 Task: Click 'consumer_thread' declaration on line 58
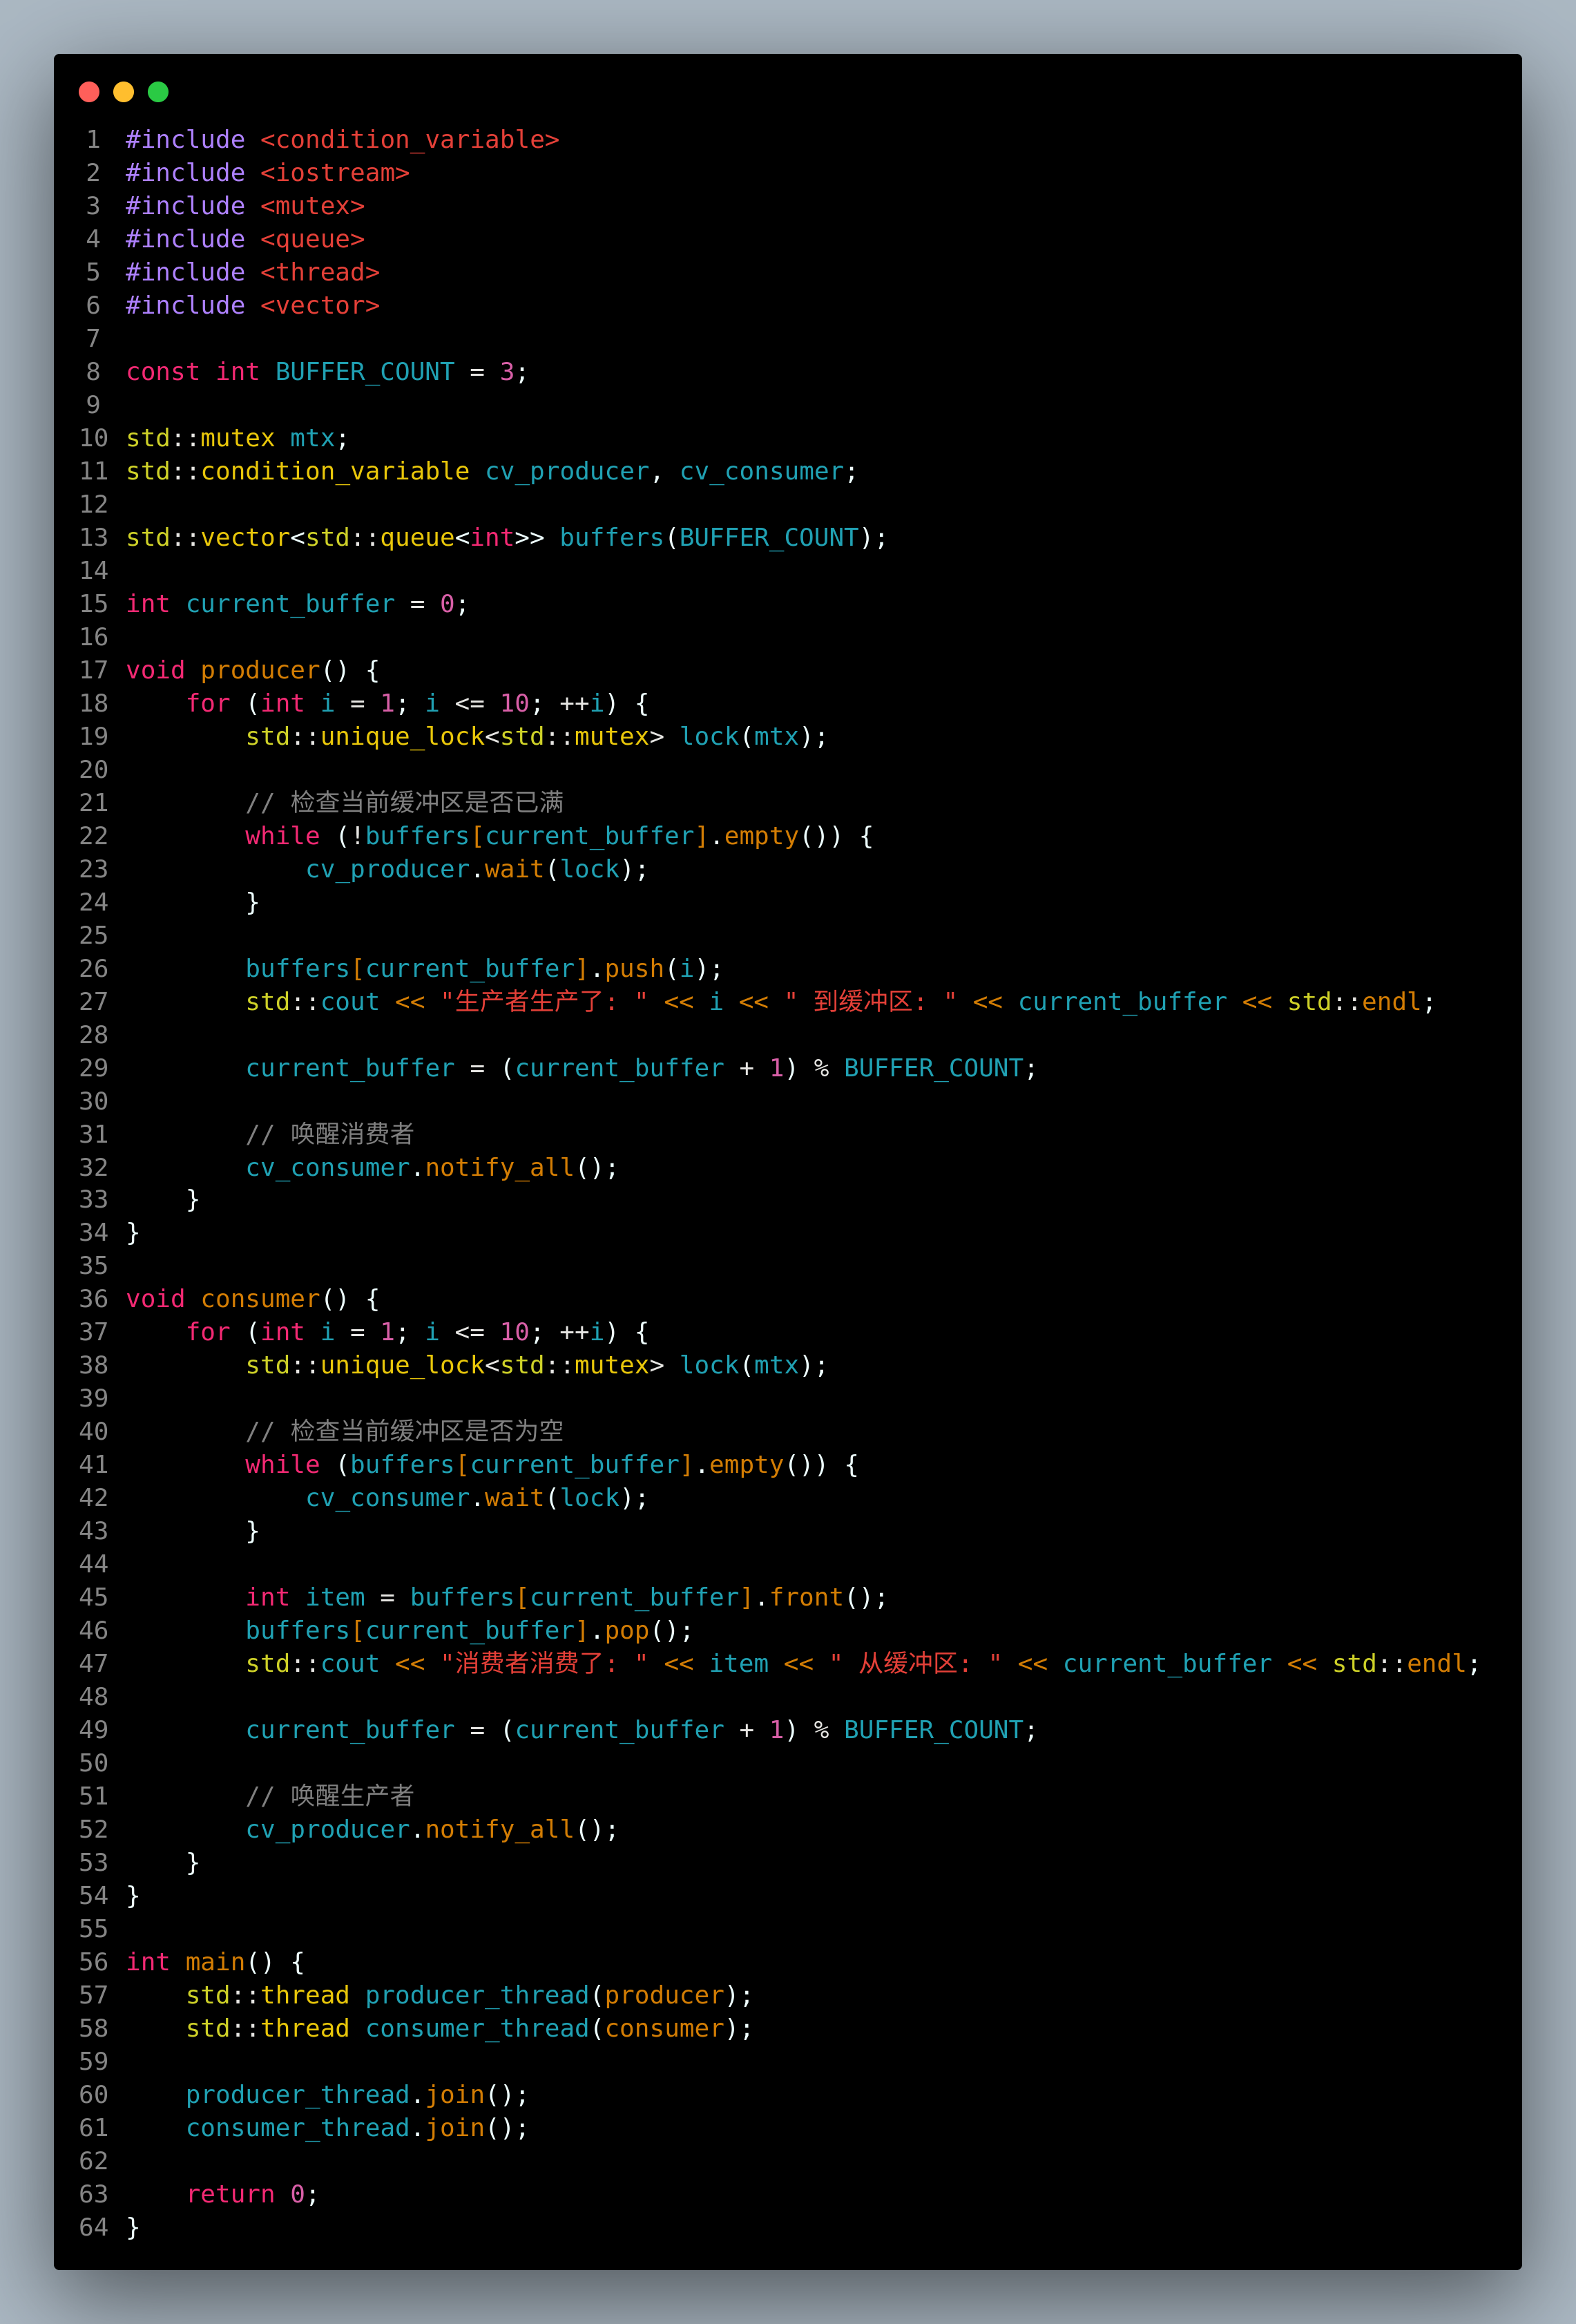tap(477, 2029)
